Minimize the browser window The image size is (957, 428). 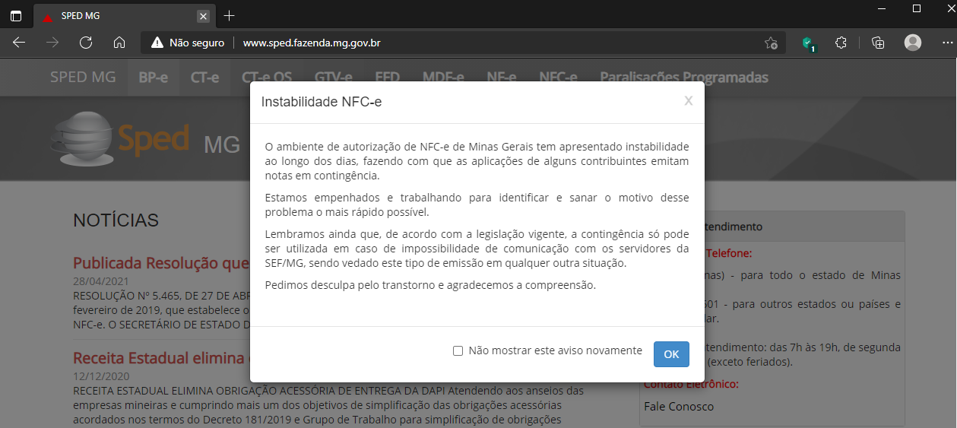tap(881, 8)
